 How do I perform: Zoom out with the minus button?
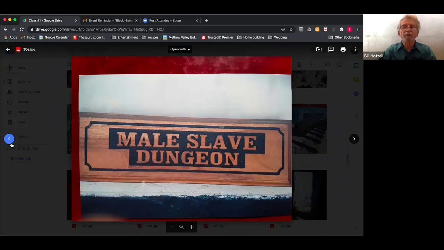(171, 227)
